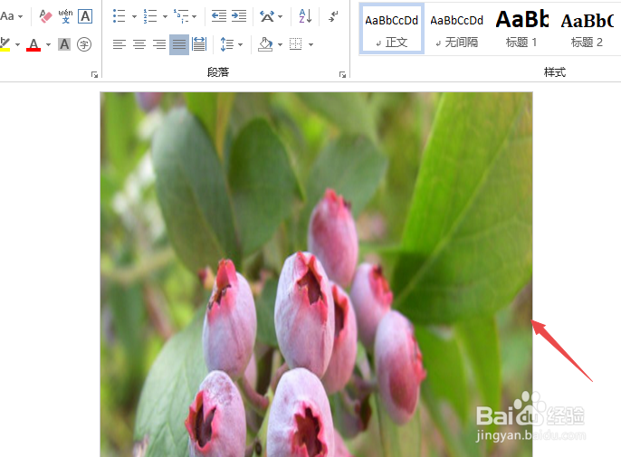Center align the paragraph
The width and height of the screenshot is (621, 457).
click(139, 44)
